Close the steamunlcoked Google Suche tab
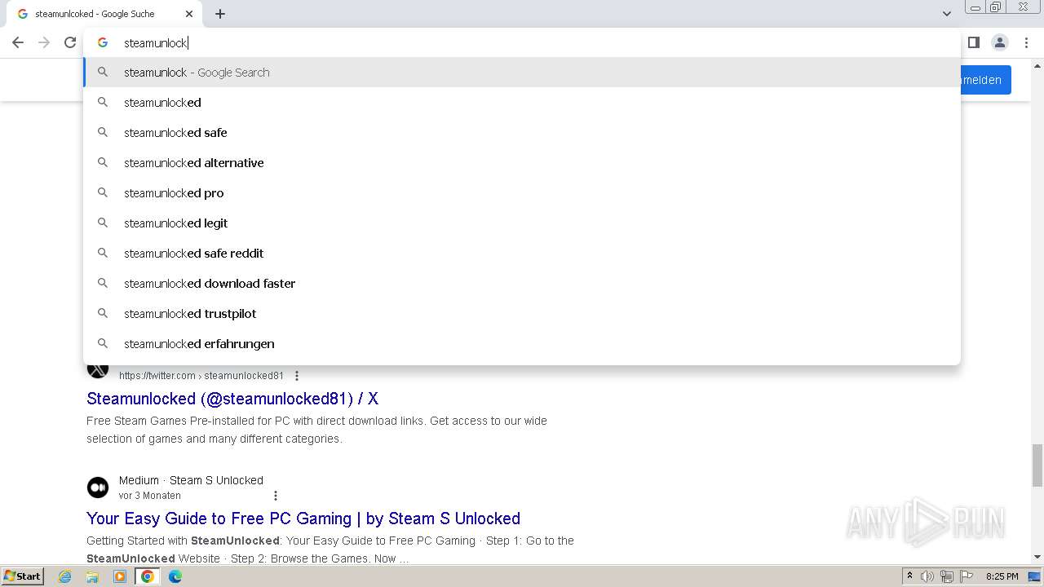The image size is (1044, 587). (189, 14)
